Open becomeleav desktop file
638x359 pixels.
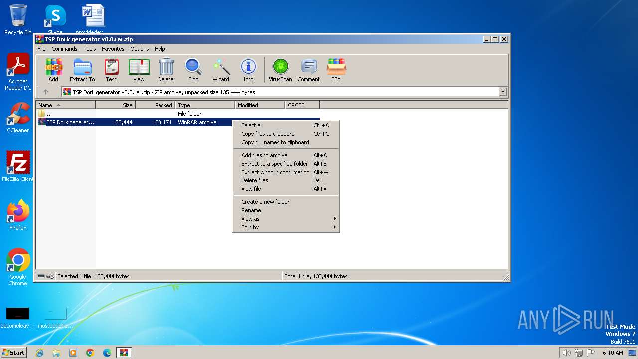pyautogui.click(x=17, y=317)
